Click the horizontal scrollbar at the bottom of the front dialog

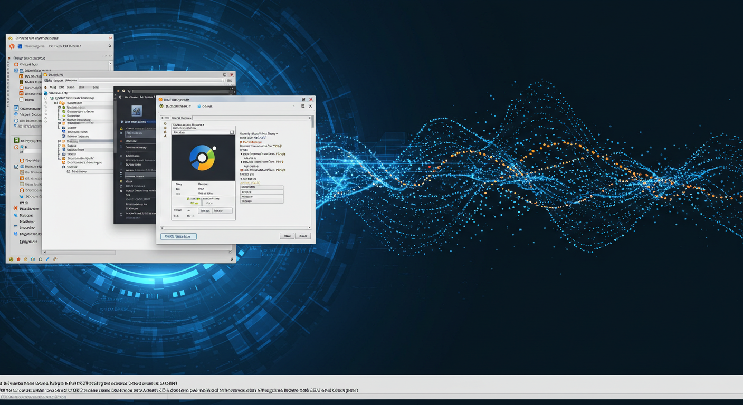[x=235, y=228]
